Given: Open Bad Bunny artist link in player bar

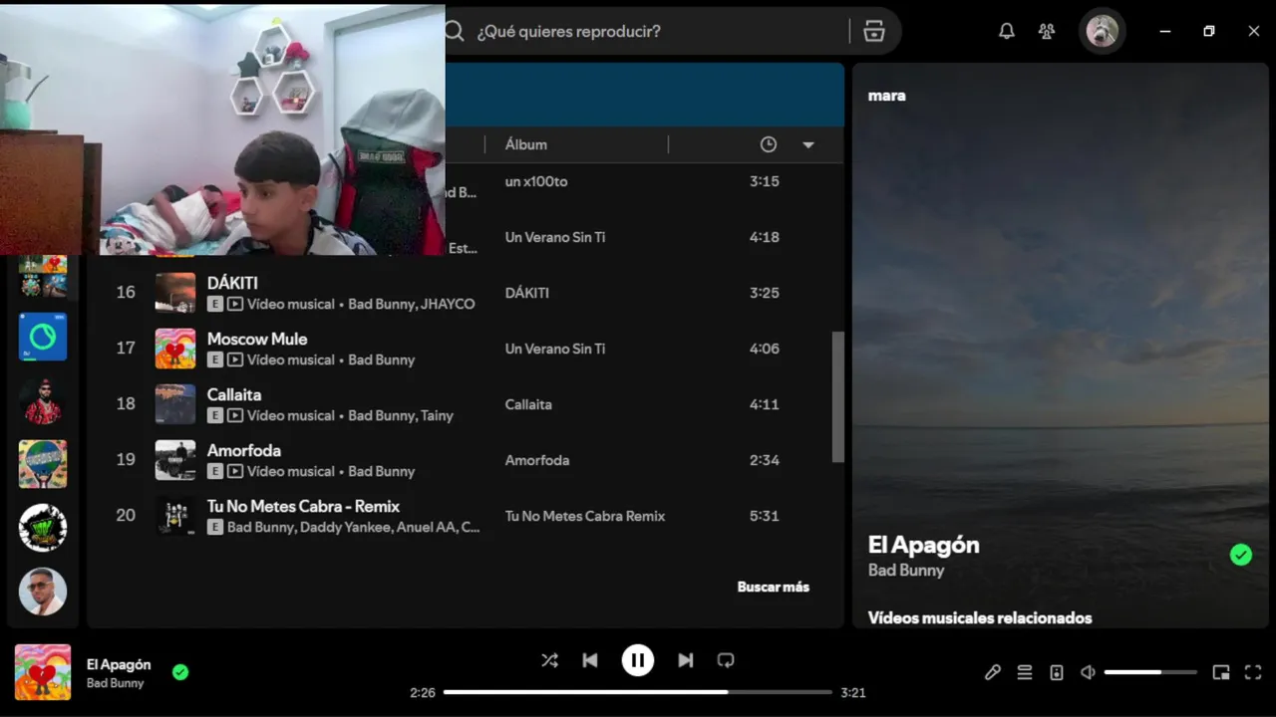Looking at the screenshot, I should pos(115,683).
